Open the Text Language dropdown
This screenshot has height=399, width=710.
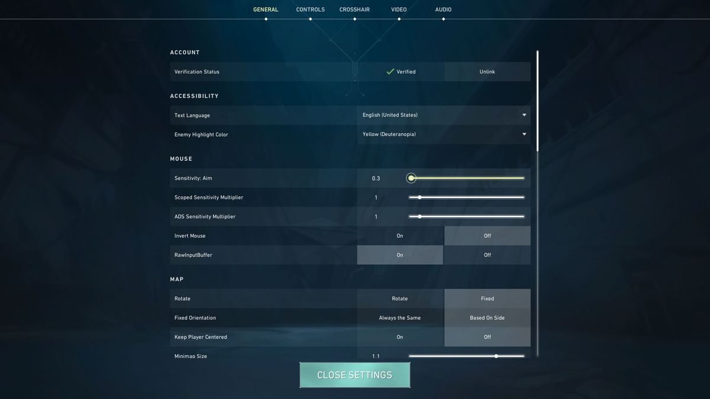tap(444, 115)
